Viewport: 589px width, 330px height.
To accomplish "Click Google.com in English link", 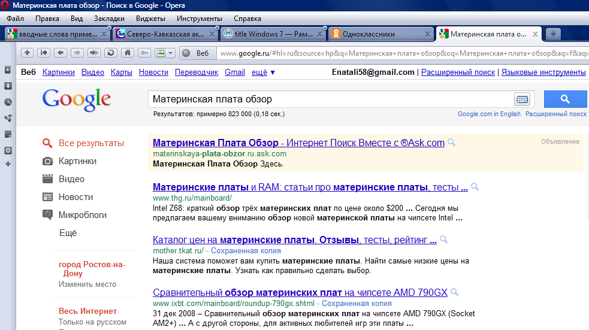I will 489,114.
